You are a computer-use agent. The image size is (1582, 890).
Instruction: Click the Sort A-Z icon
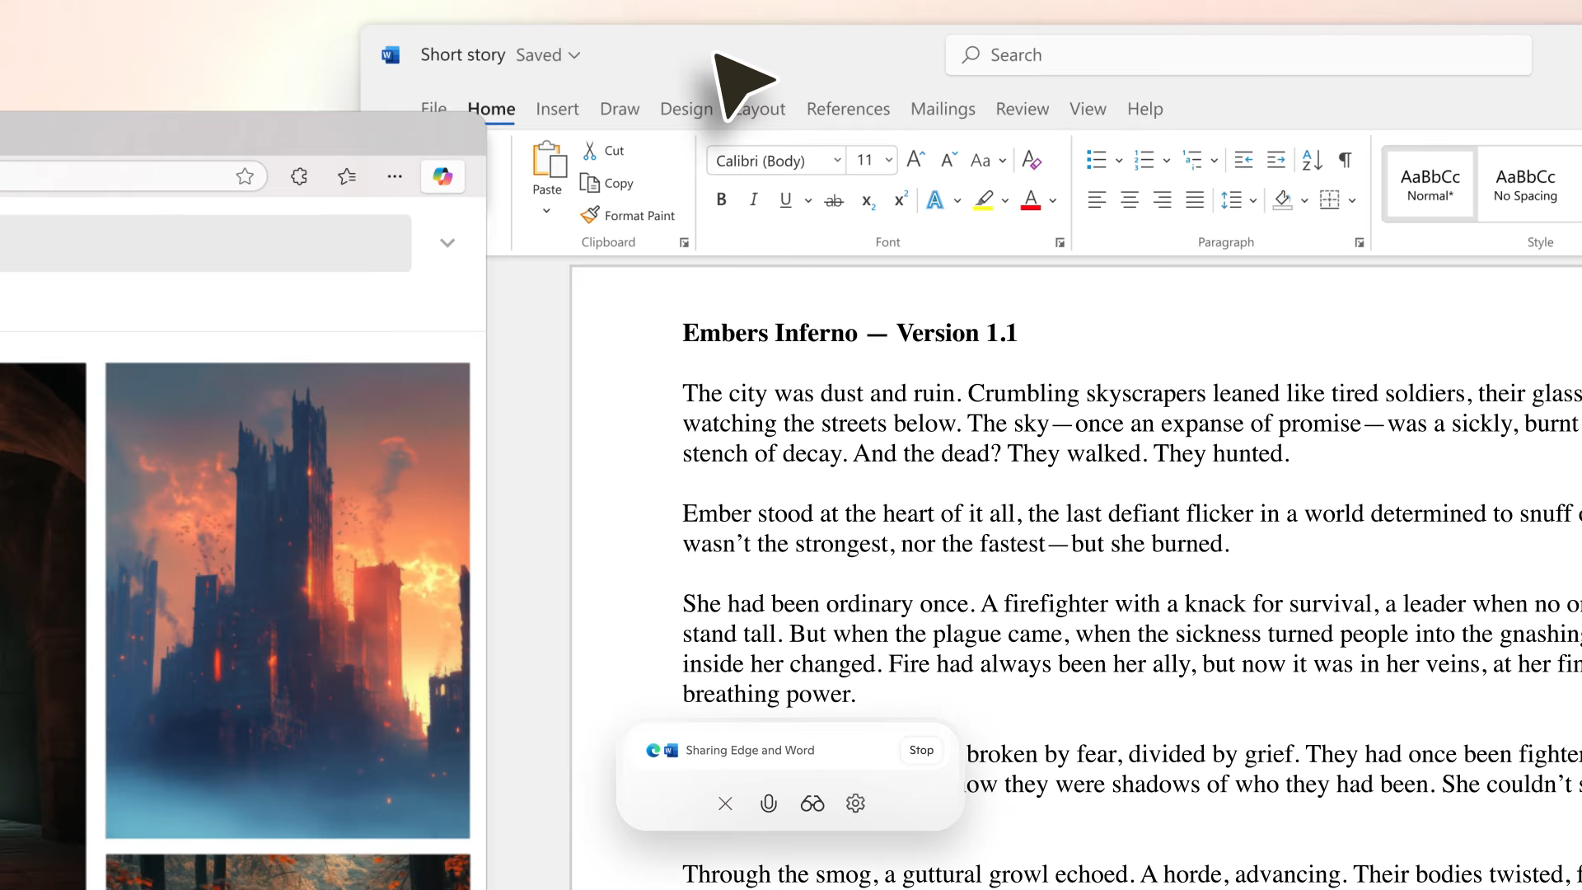pyautogui.click(x=1312, y=160)
